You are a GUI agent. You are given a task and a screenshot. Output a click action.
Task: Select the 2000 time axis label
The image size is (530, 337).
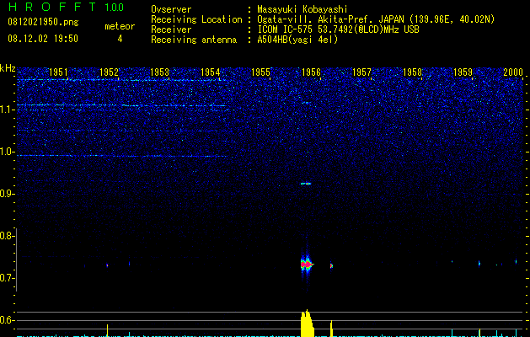click(x=513, y=72)
